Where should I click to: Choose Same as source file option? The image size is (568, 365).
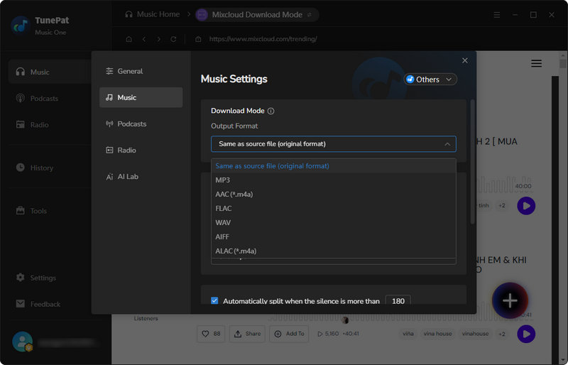click(333, 166)
